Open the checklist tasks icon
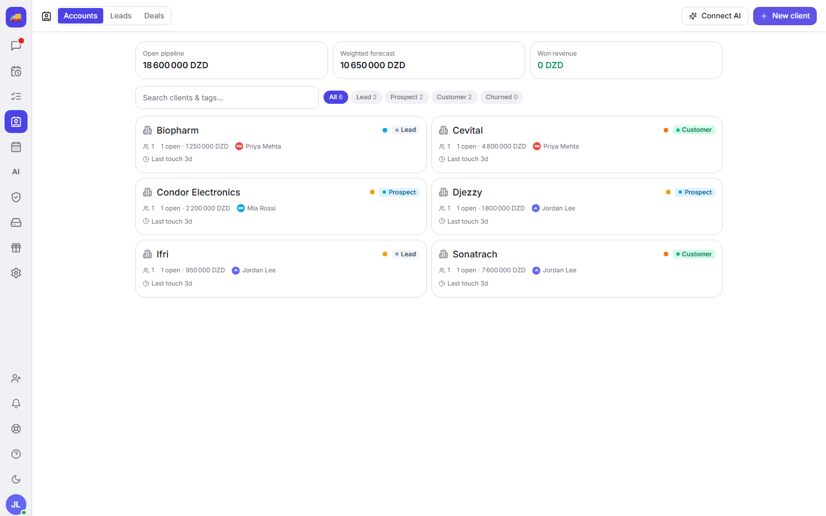 pos(16,96)
